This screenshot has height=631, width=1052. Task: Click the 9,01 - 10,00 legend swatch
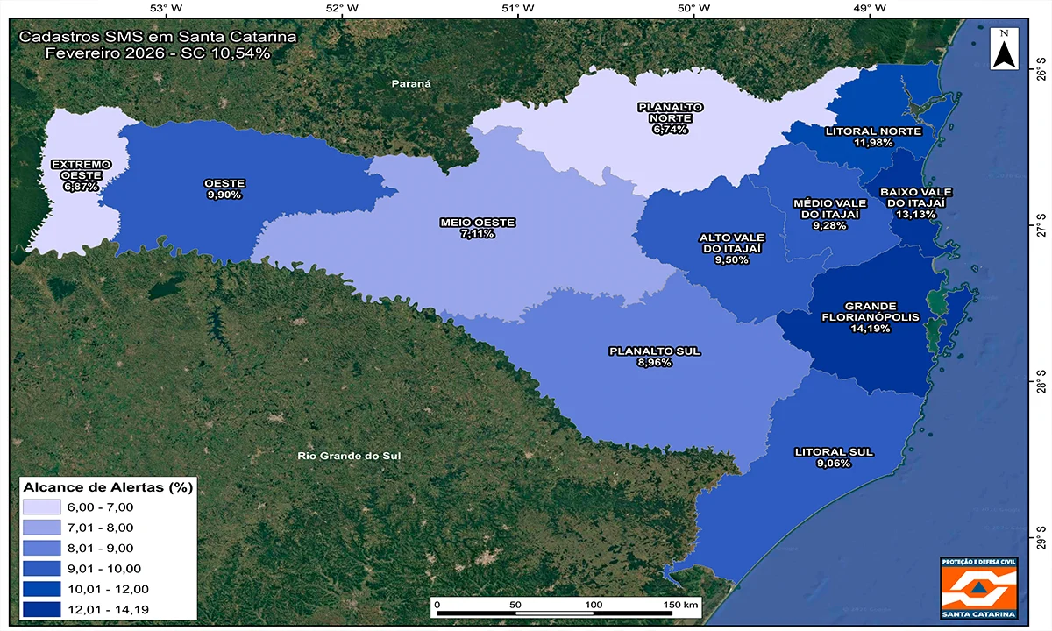(41, 569)
